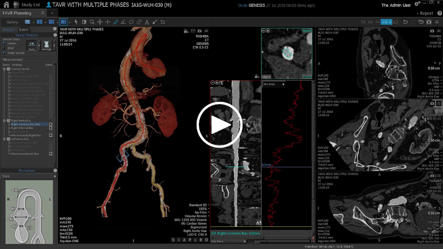Collapse the Worksheet panel

(x=55, y=170)
